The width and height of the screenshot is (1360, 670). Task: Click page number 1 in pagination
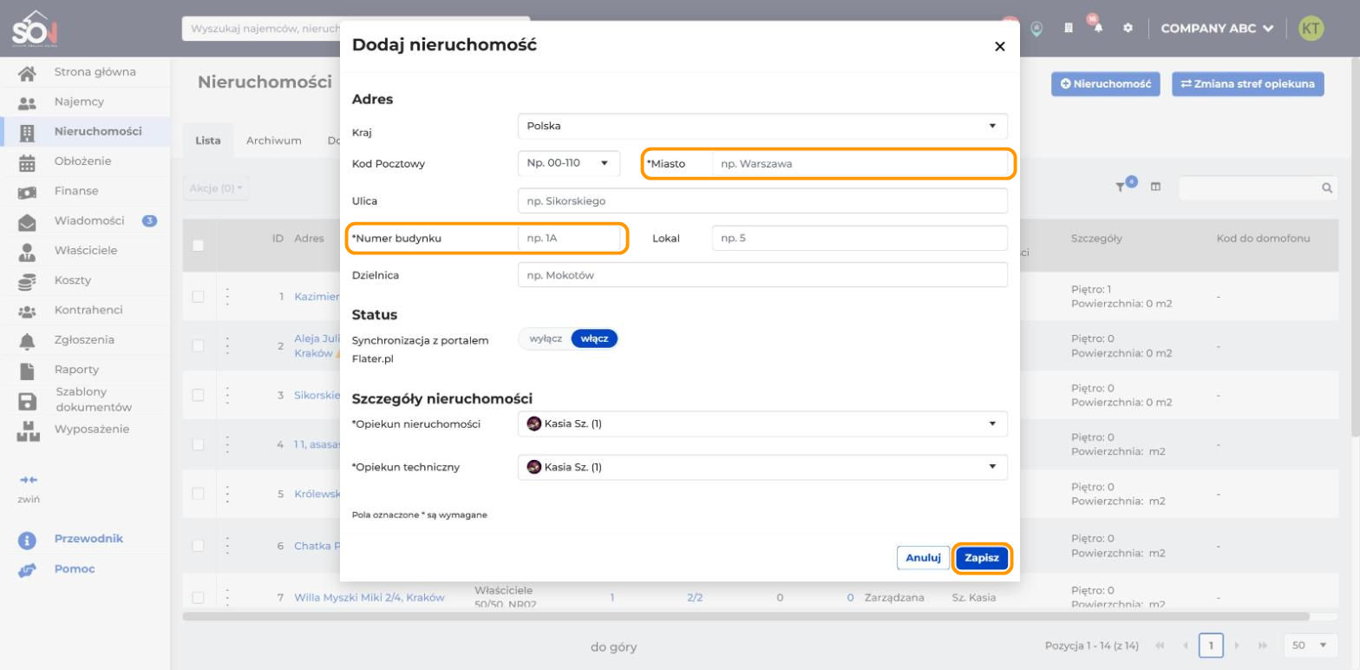1211,646
